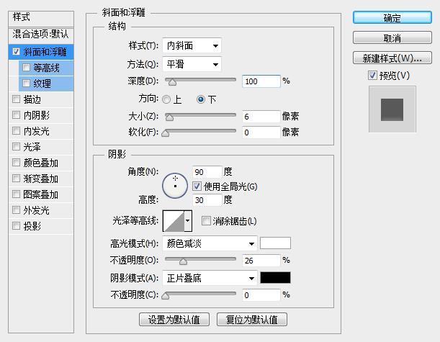This screenshot has height=342, width=440.
Task: Enable the 等高线 checkbox
Action: point(26,68)
